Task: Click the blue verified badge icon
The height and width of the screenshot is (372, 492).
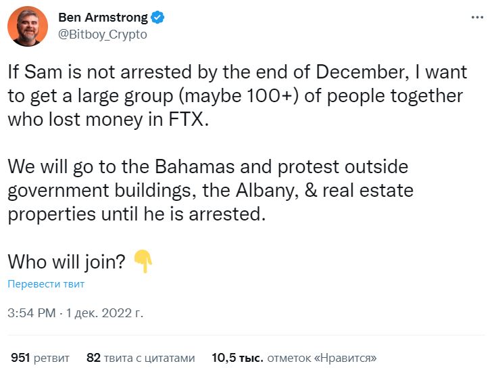Action: tap(159, 18)
